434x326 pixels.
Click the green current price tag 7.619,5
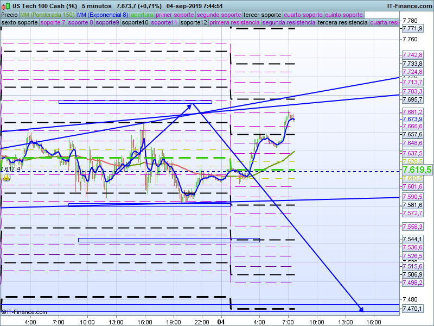click(416, 170)
